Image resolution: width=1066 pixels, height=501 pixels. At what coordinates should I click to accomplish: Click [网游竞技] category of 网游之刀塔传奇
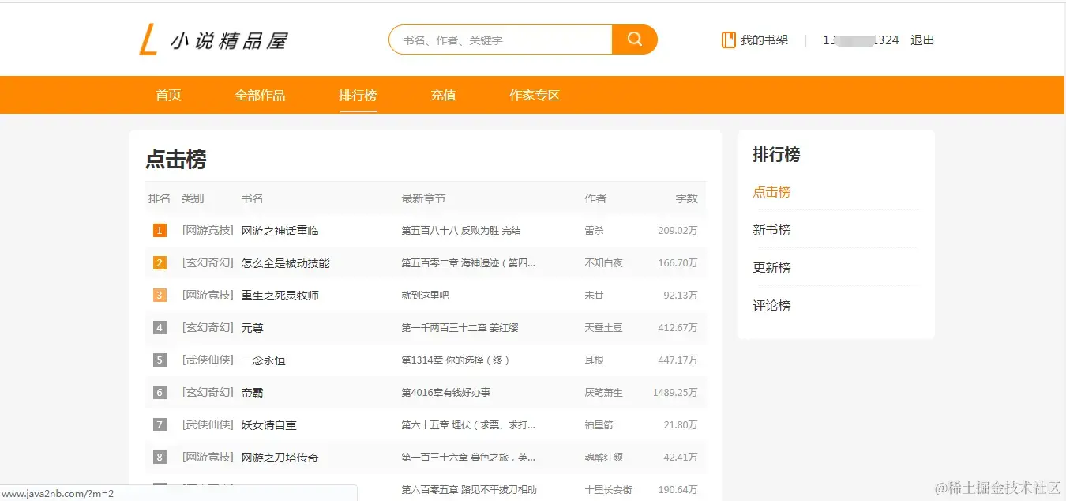point(208,457)
